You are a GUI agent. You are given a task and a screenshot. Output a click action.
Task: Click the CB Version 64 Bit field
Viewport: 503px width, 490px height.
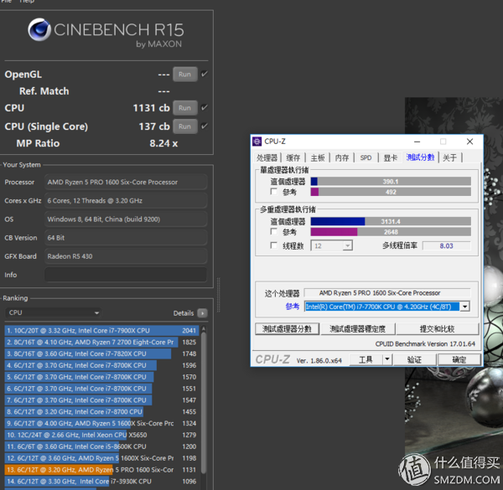click(x=126, y=238)
